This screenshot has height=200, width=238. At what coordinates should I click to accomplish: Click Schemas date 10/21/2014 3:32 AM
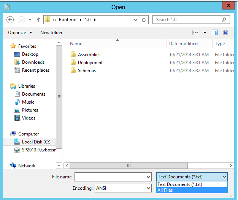(x=189, y=71)
